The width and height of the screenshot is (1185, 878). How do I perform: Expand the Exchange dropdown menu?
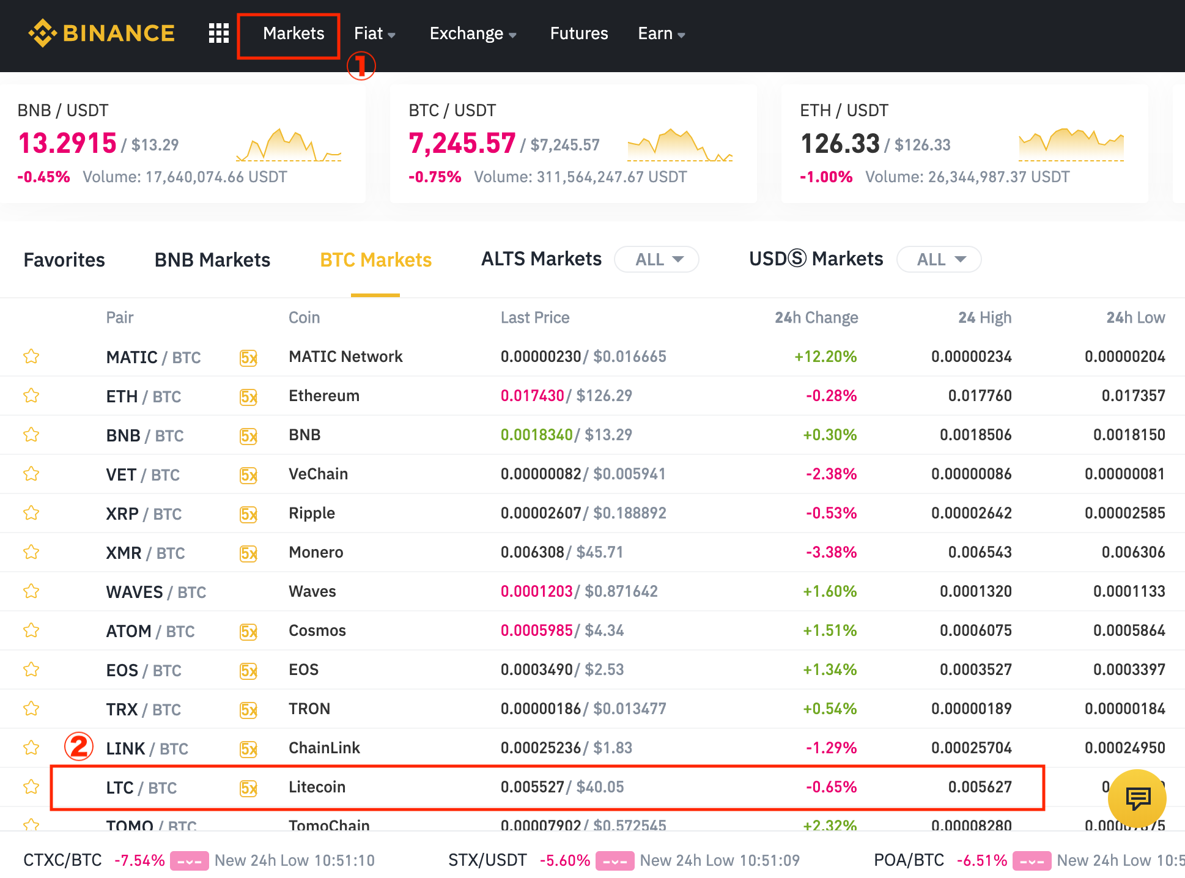point(473,34)
